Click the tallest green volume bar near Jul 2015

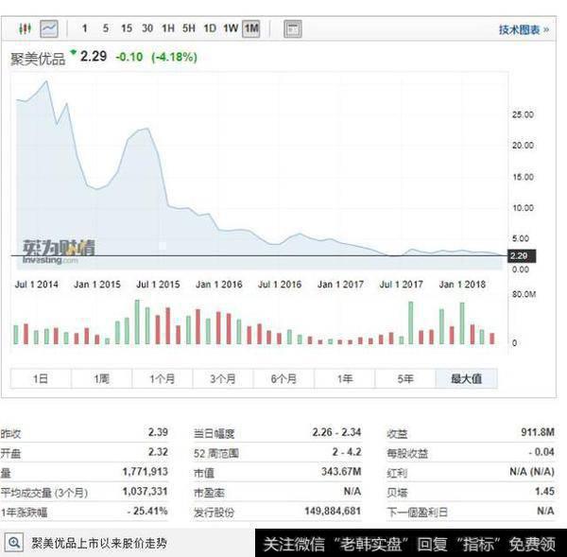[x=137, y=322]
